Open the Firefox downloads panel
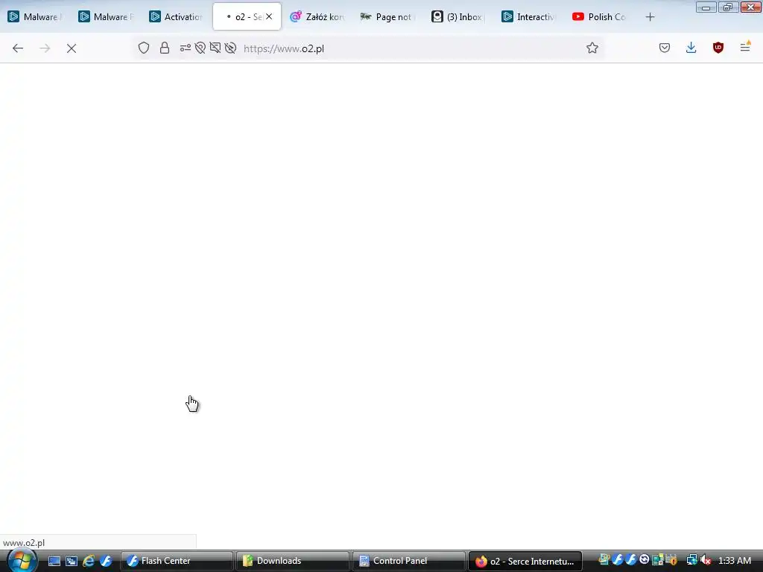Viewport: 763px width, 572px height. (691, 48)
